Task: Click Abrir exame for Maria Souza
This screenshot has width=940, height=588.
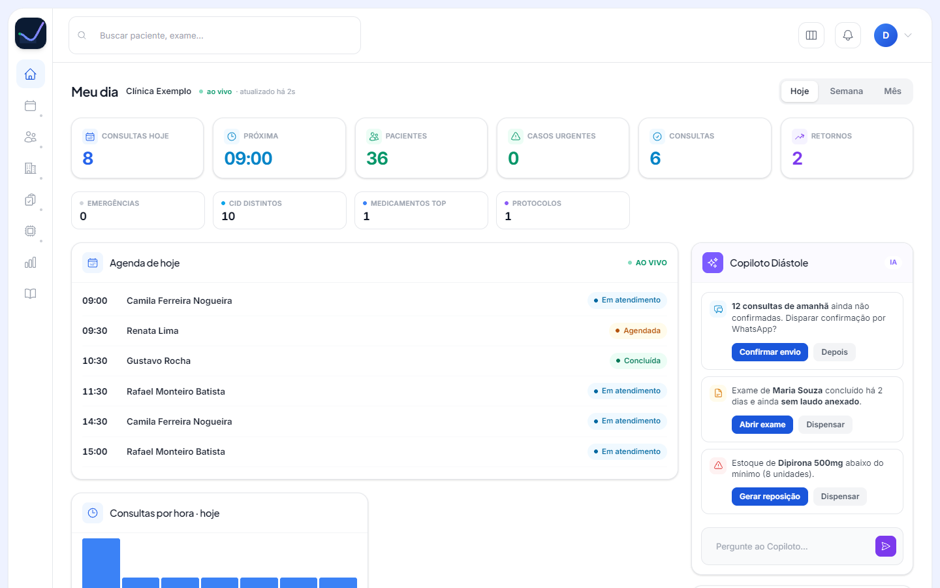Action: click(x=762, y=425)
